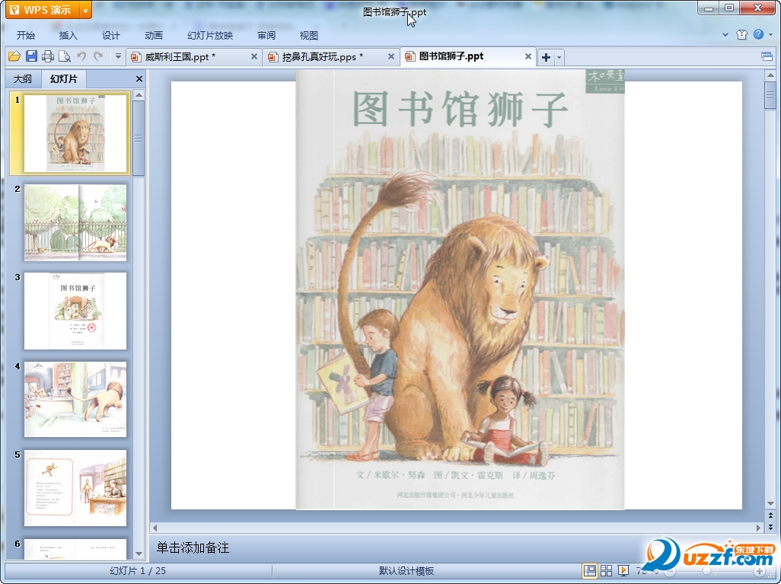Minimize the WPS window
The image size is (781, 584).
pos(708,8)
